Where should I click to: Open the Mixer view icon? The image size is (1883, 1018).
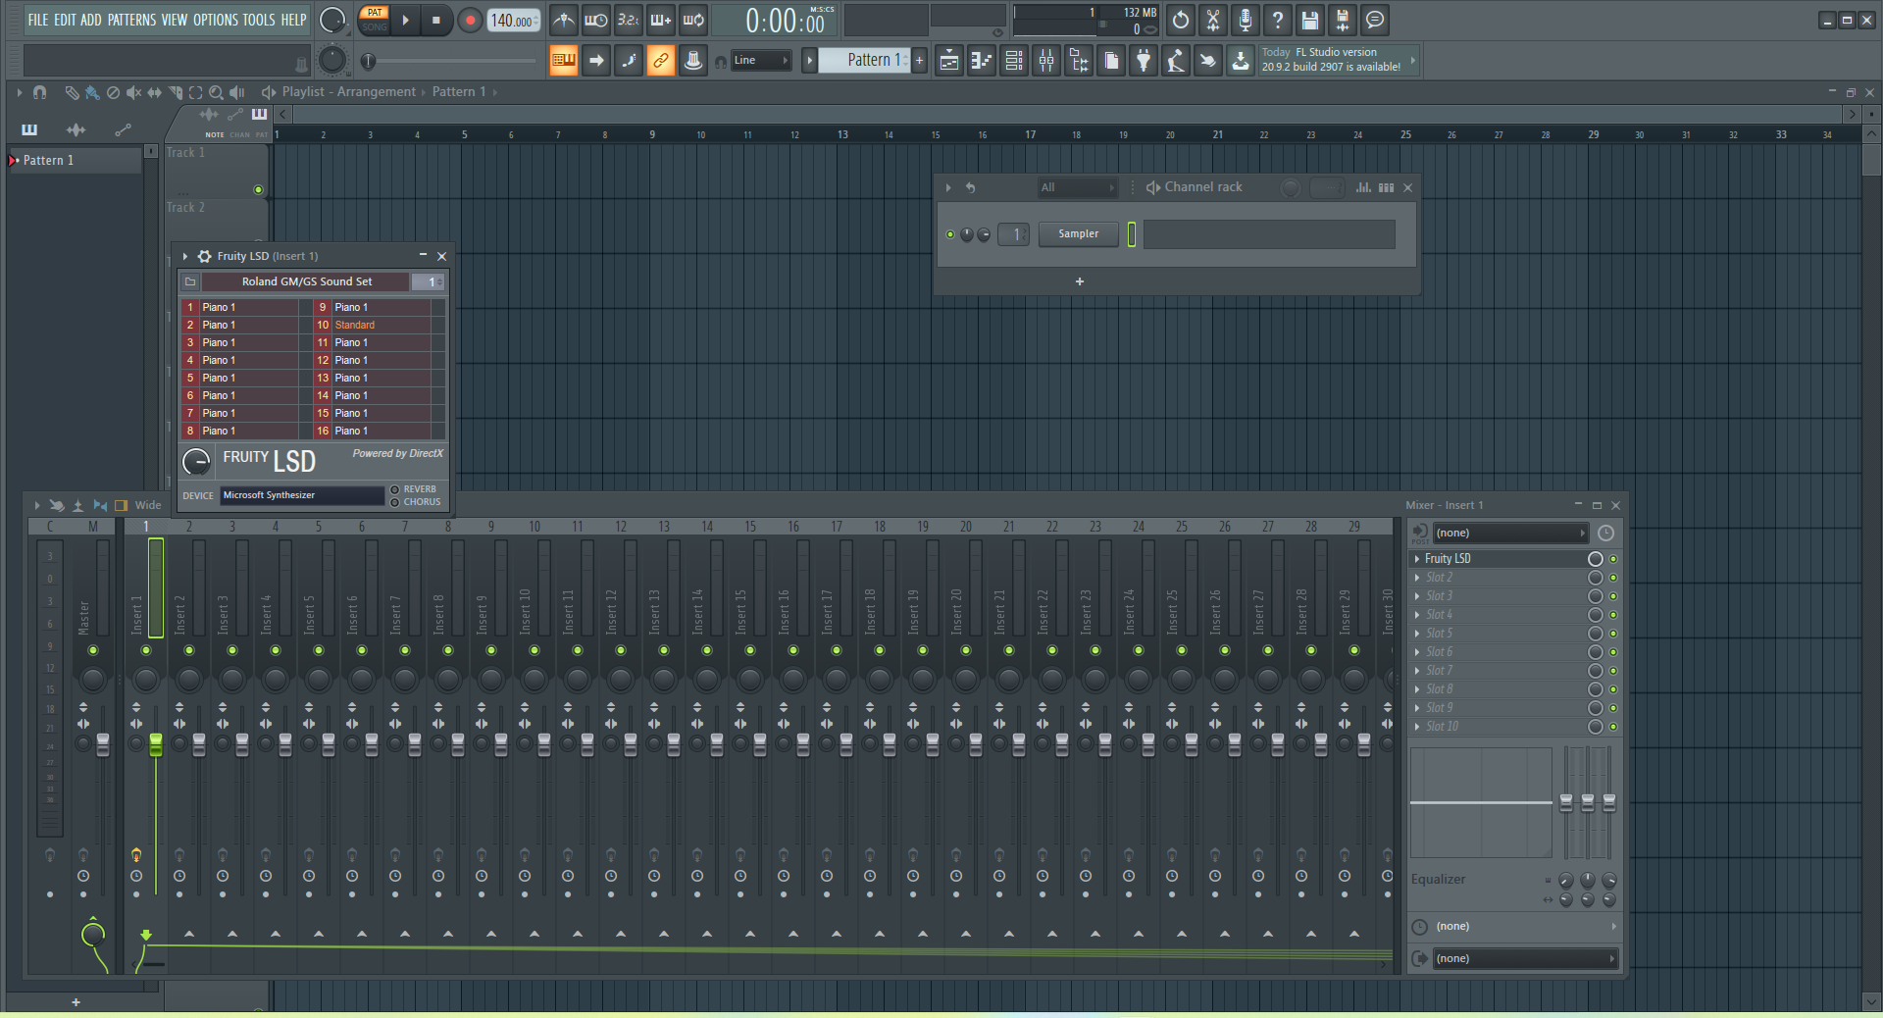1046,61
